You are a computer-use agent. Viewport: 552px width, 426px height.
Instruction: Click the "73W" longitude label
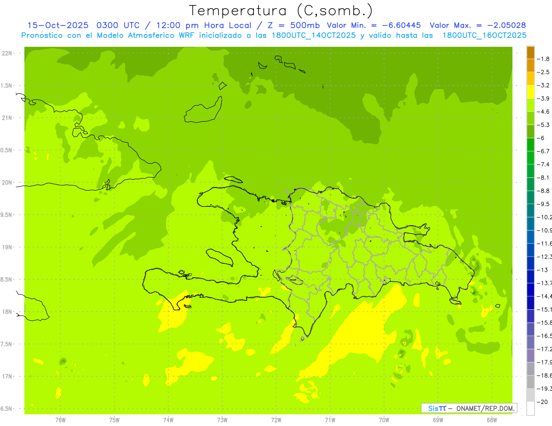pyautogui.click(x=222, y=420)
